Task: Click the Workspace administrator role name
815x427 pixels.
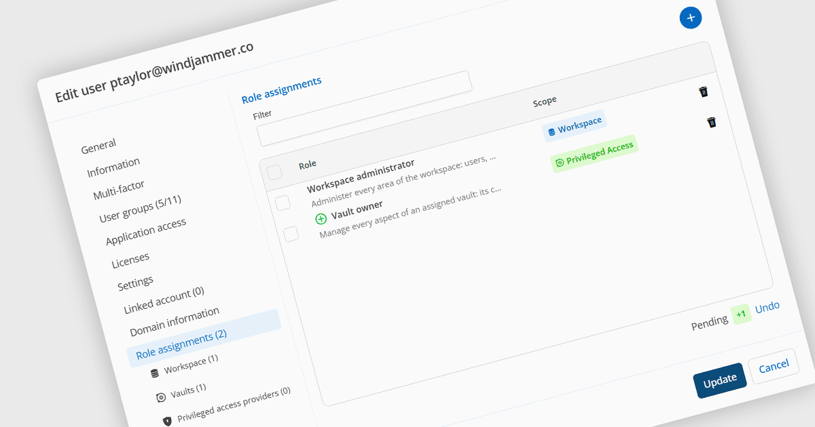Action: [361, 176]
